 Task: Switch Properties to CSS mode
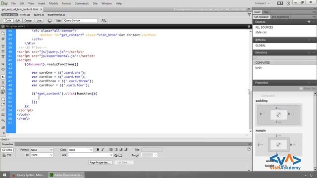pyautogui.click(x=7, y=155)
